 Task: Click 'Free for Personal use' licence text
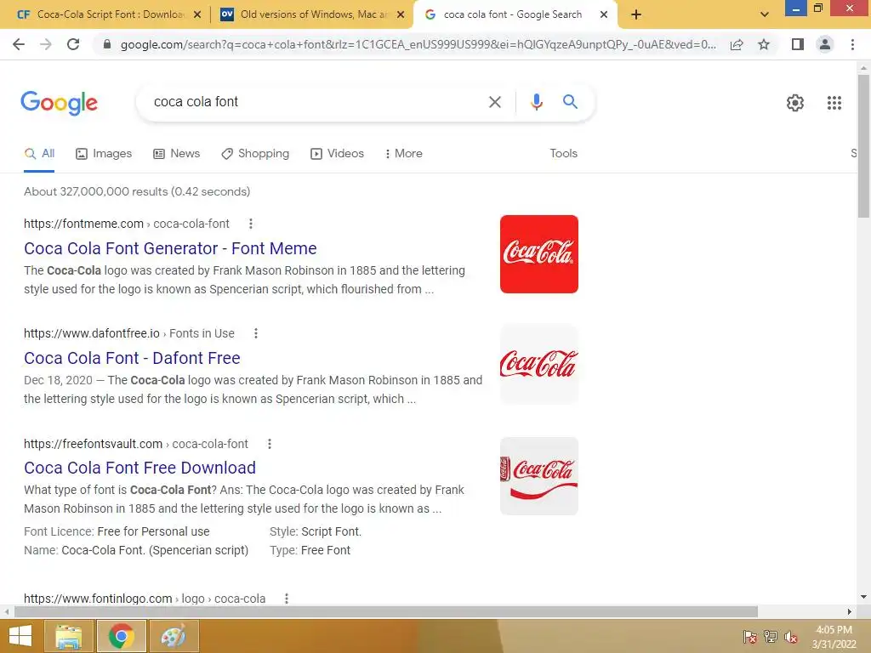click(153, 532)
